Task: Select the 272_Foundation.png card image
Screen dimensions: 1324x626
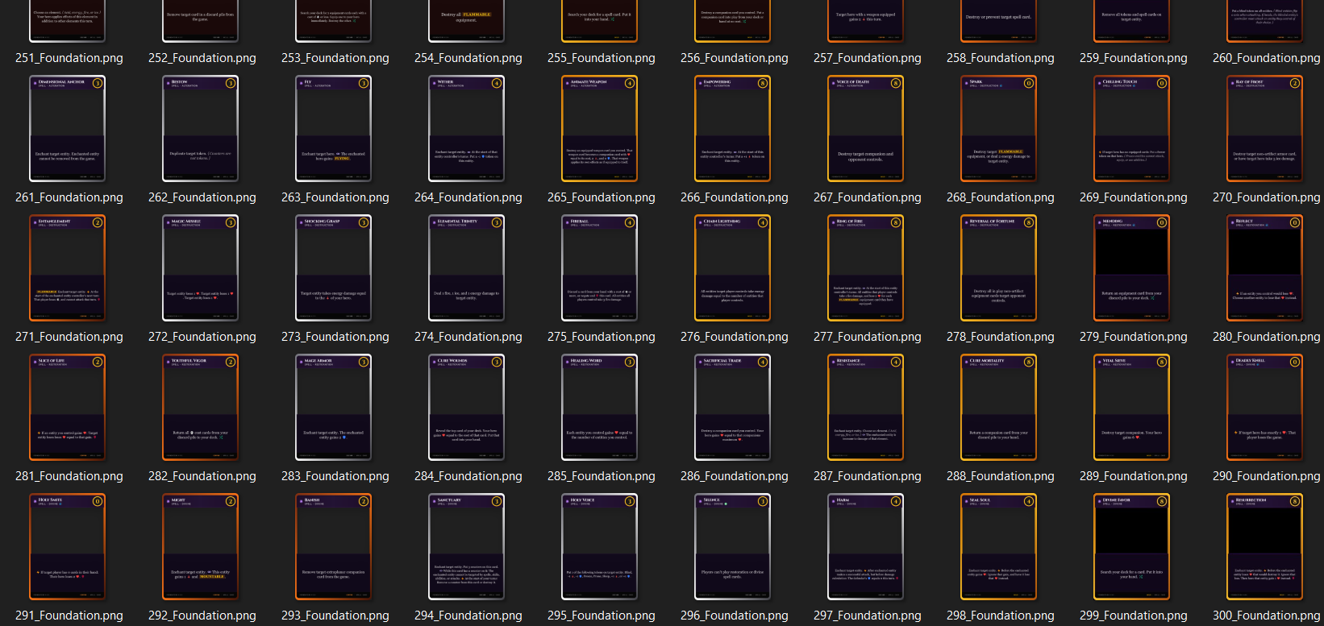Action: (x=201, y=268)
